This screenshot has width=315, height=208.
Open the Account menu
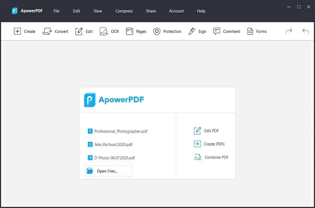click(x=176, y=11)
